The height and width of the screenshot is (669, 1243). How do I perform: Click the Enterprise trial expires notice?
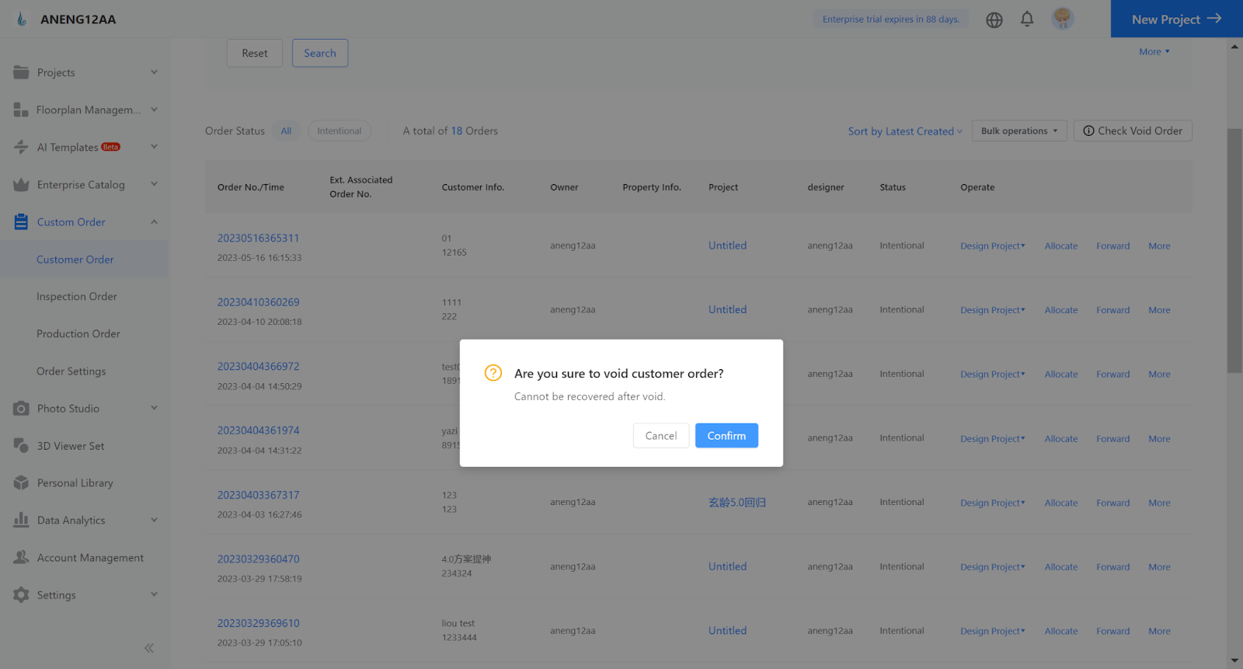coord(891,19)
